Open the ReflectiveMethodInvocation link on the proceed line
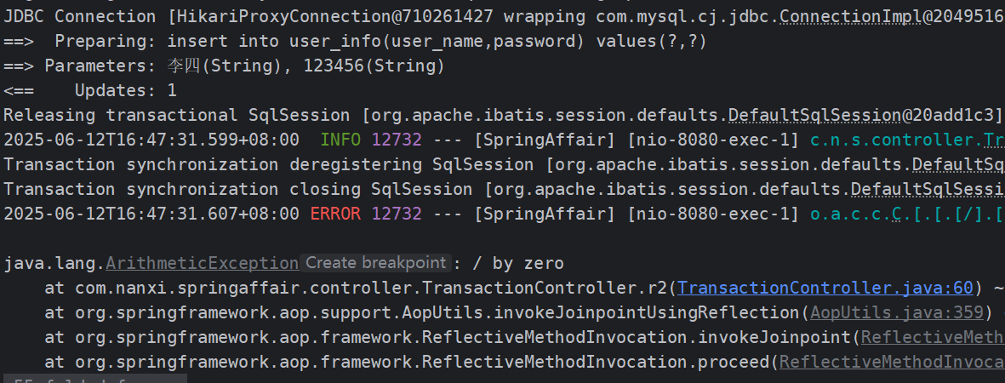 [x=892, y=363]
